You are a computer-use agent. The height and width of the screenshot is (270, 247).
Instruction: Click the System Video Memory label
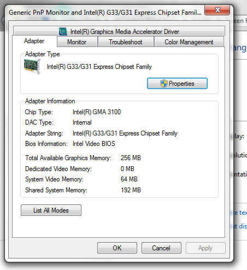click(54, 179)
